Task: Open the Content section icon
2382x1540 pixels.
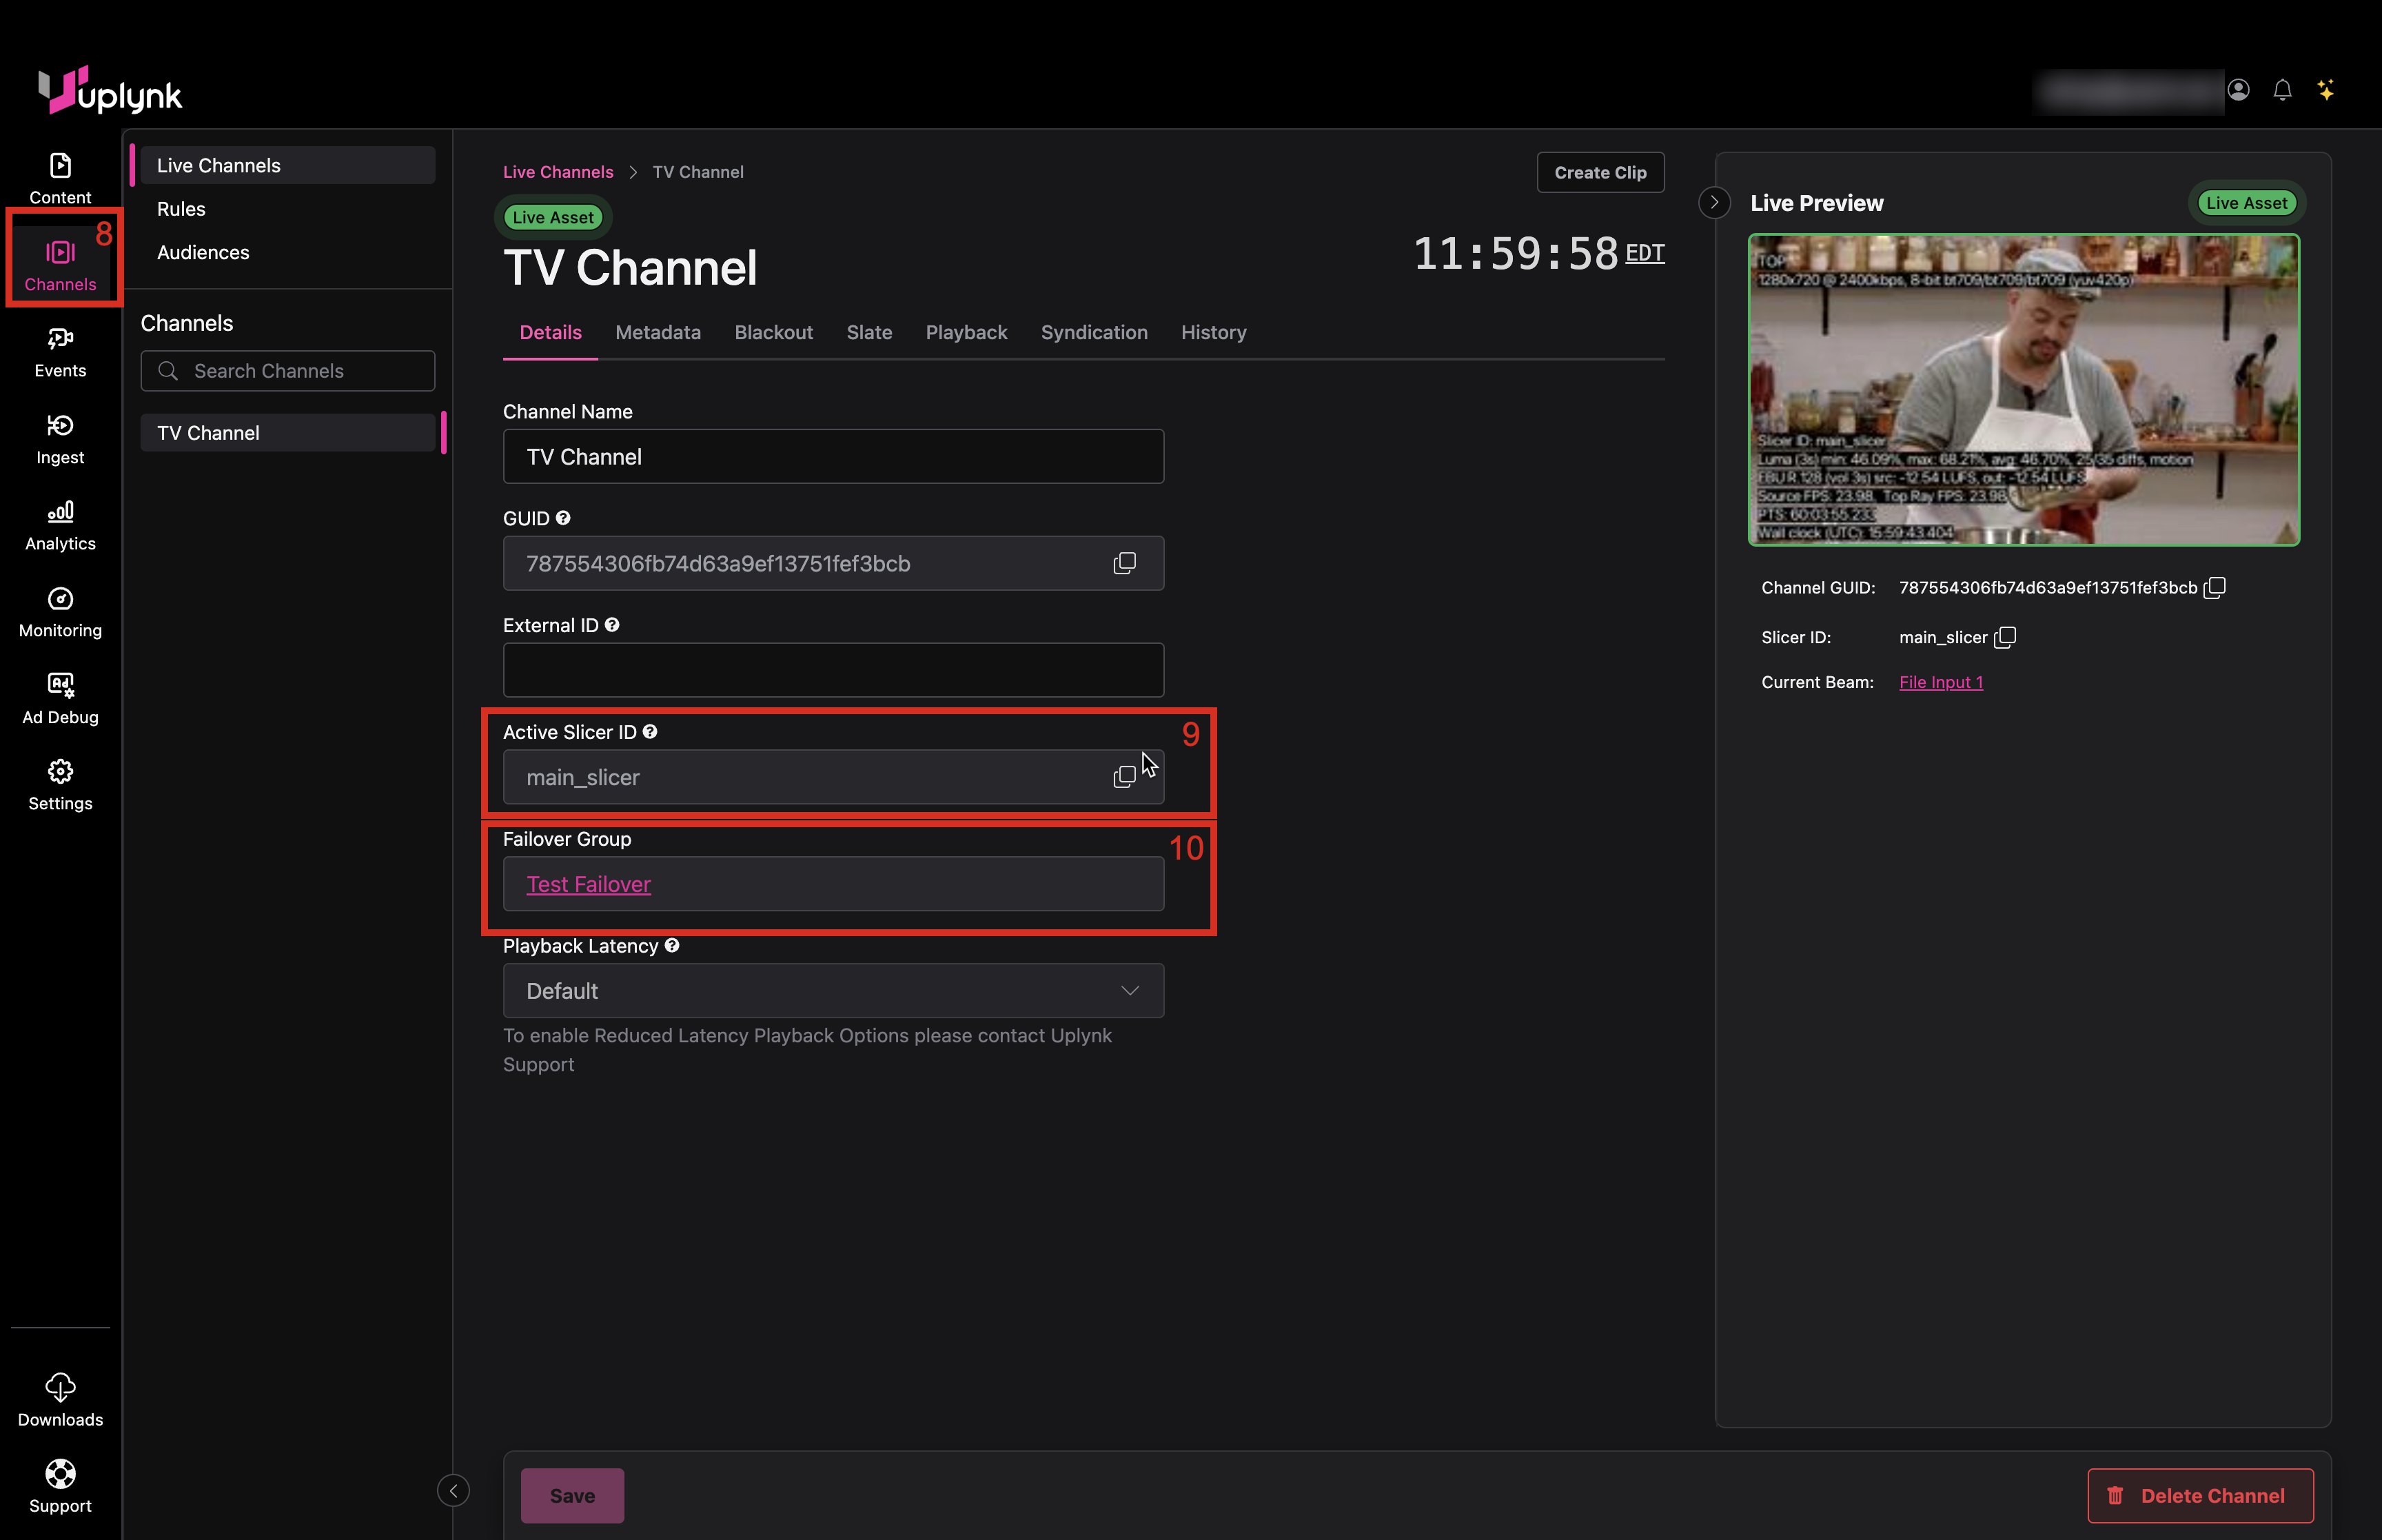Action: (x=60, y=165)
